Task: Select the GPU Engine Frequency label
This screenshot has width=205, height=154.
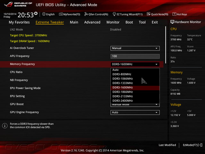Action: click(24, 112)
